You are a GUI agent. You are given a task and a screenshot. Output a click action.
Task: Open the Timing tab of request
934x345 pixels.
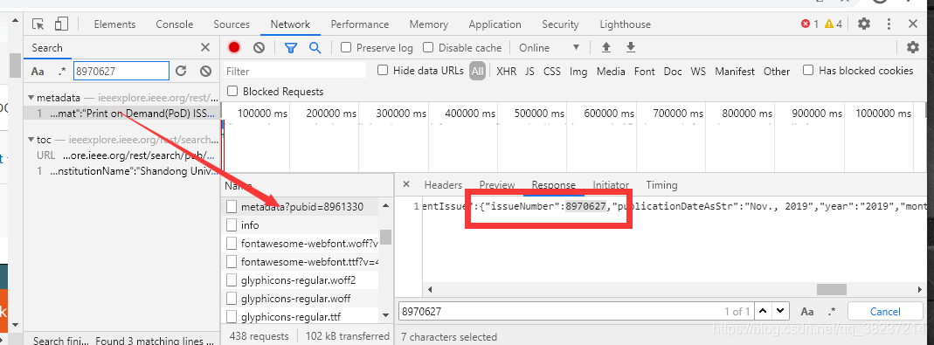pos(661,185)
